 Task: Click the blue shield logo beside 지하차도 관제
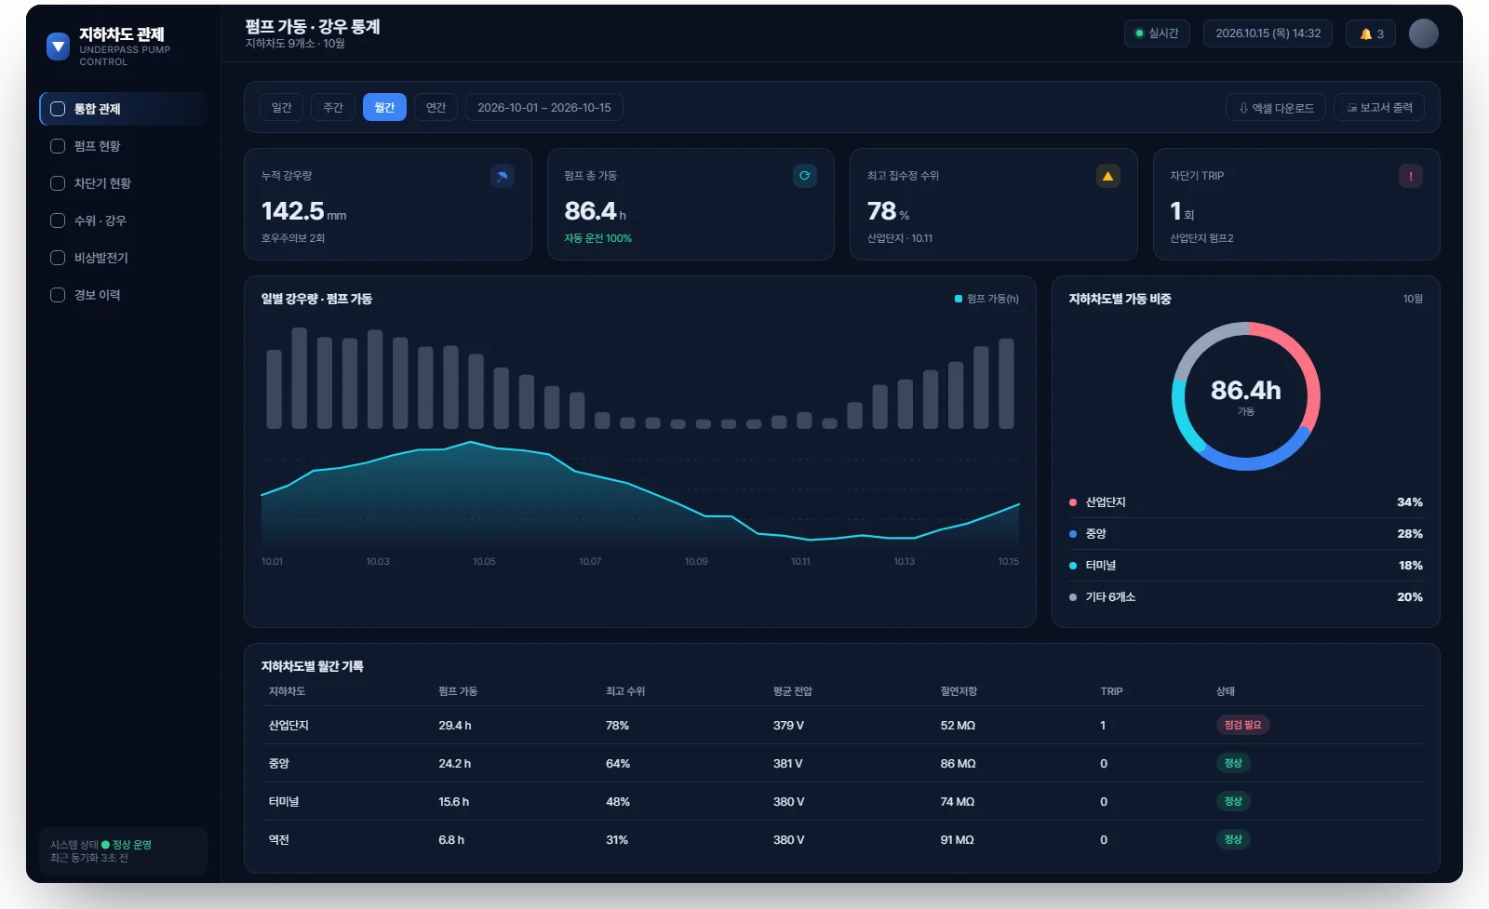click(58, 46)
